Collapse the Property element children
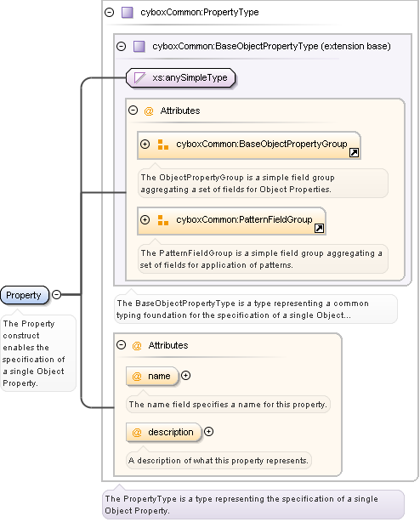Viewport: 420px width, 522px height. (57, 295)
